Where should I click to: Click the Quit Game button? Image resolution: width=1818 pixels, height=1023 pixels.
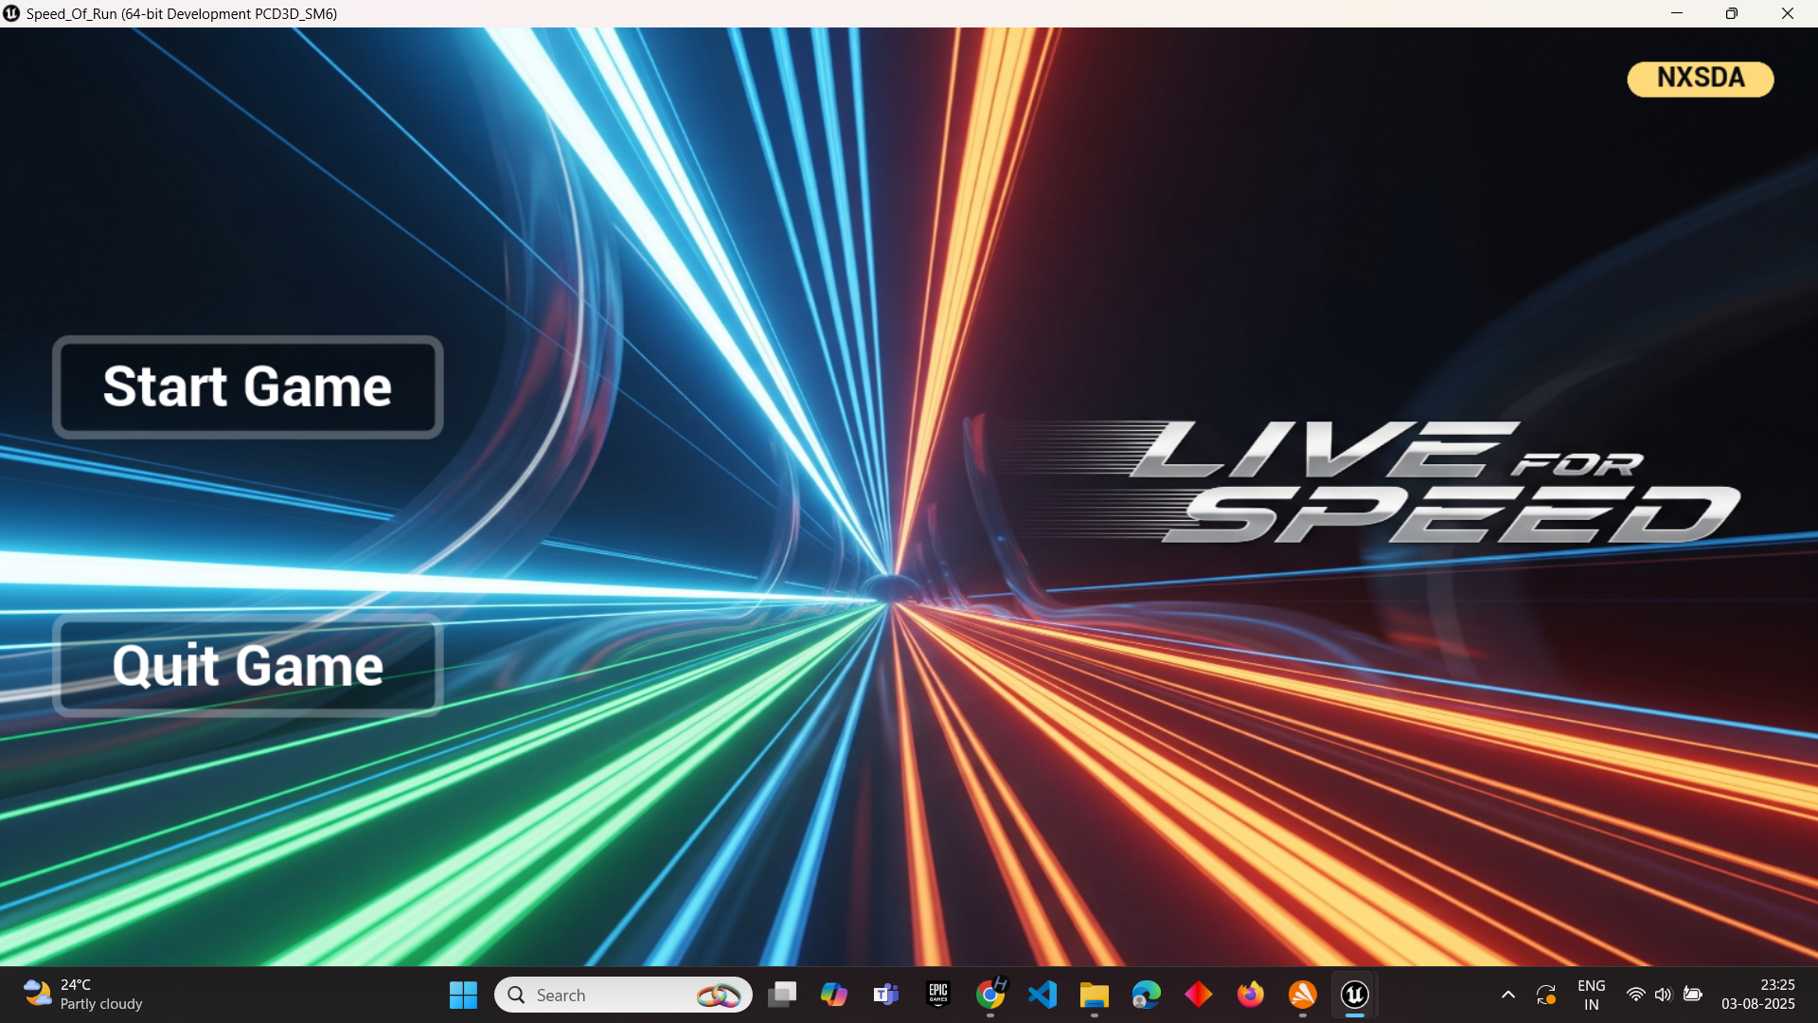pyautogui.click(x=247, y=665)
